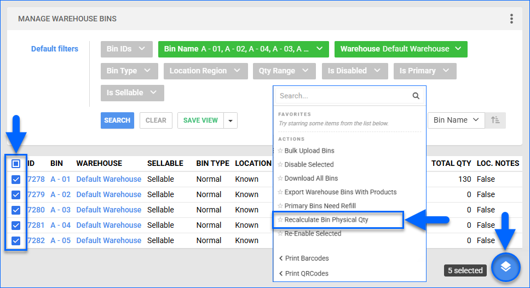This screenshot has height=288, width=530.
Task: Click the search magnifier icon in actions menu
Action: pos(416,96)
